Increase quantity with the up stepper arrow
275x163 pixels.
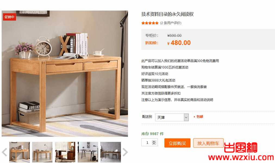tap(154, 141)
